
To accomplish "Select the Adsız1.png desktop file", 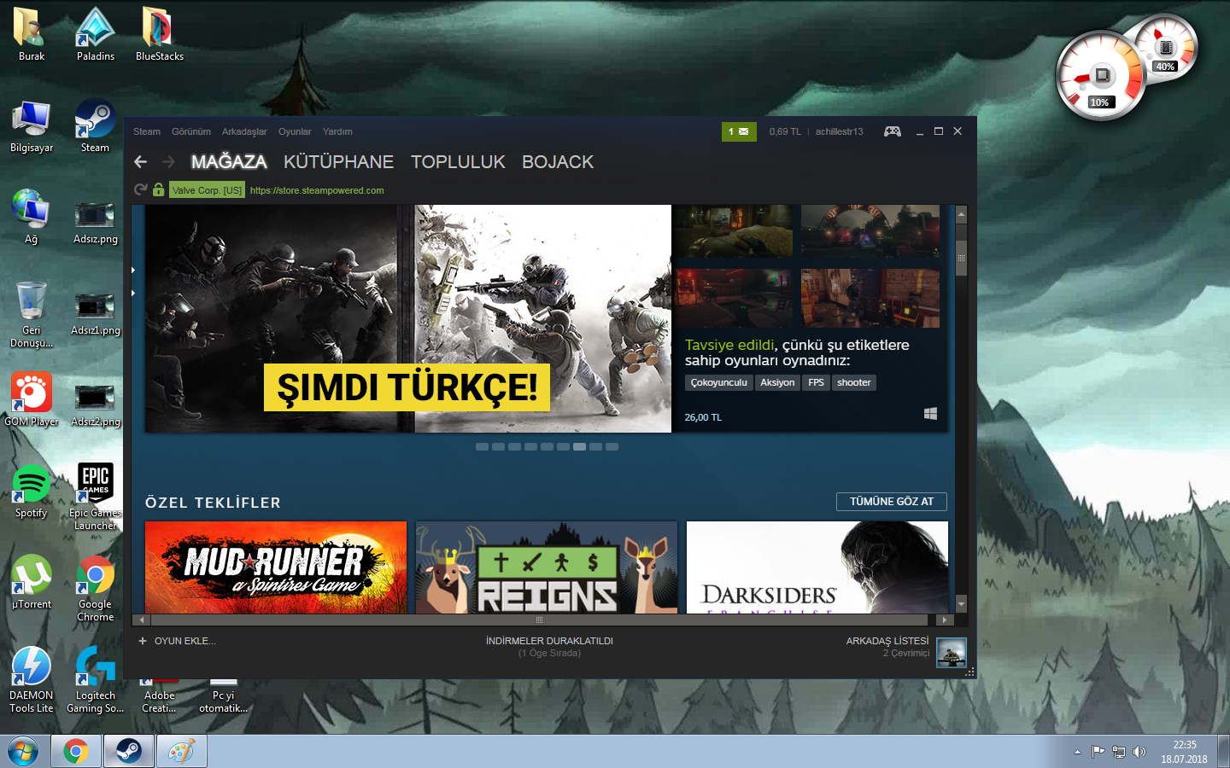I will tap(95, 314).
